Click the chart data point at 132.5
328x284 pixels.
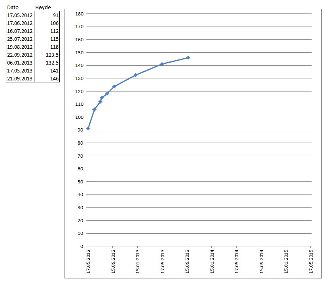[136, 75]
